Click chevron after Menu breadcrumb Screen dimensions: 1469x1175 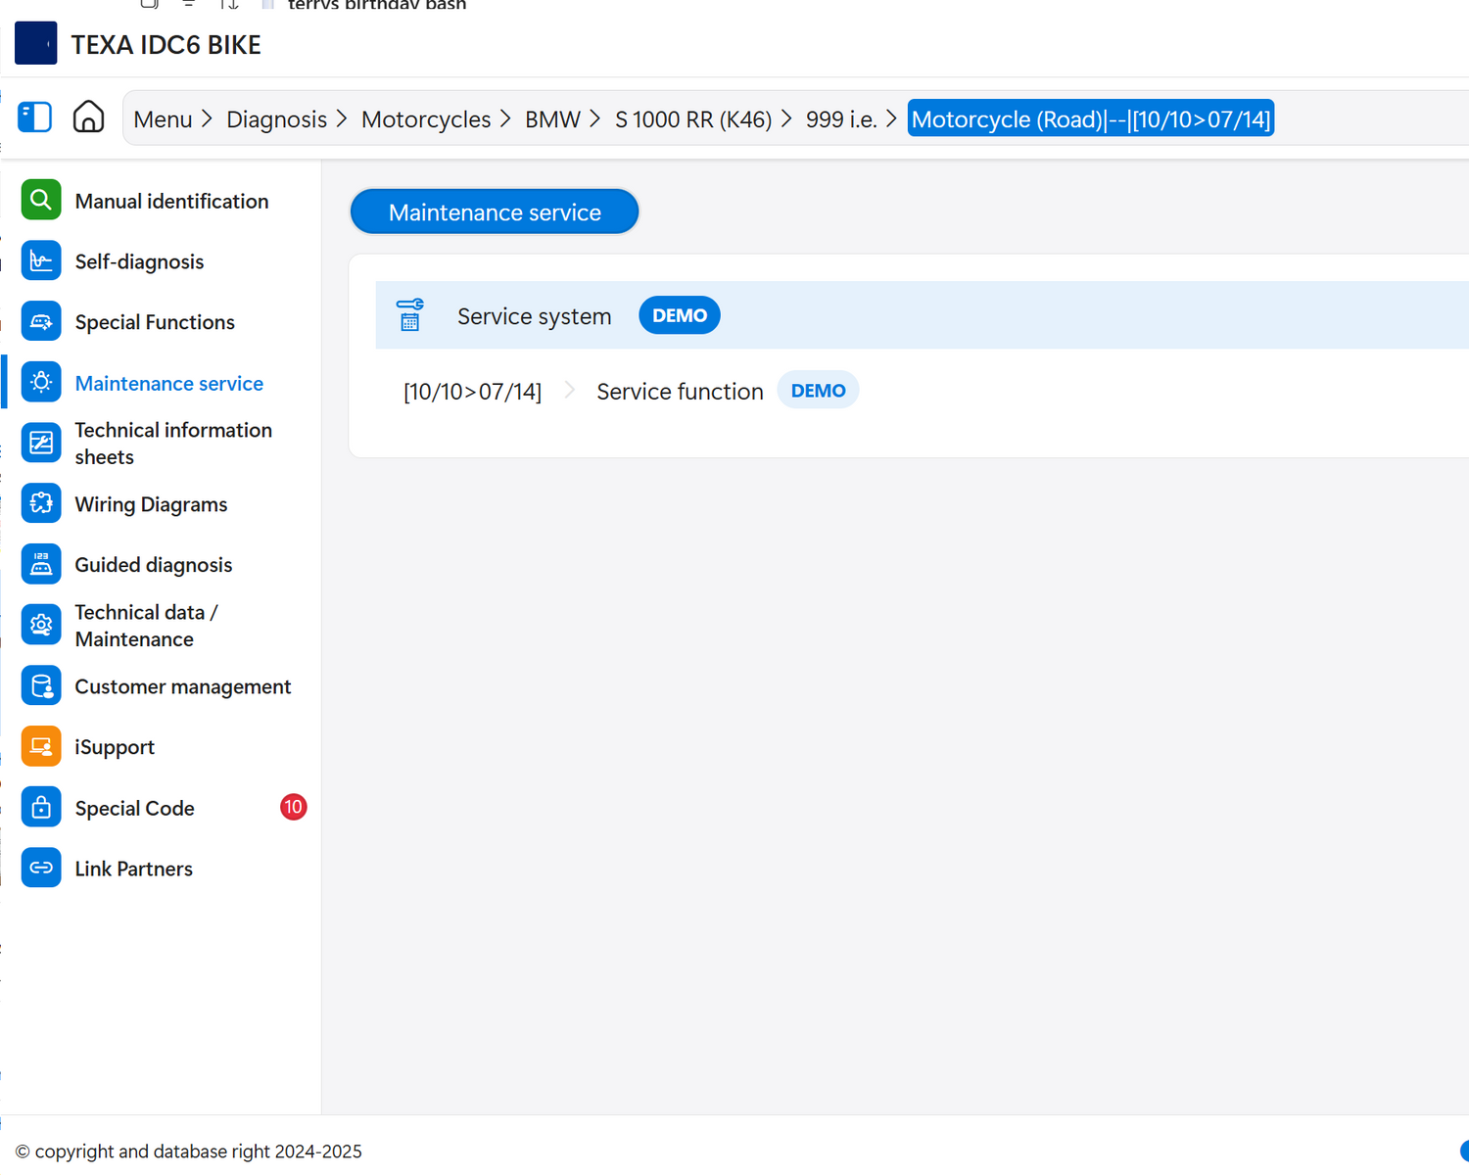[207, 118]
